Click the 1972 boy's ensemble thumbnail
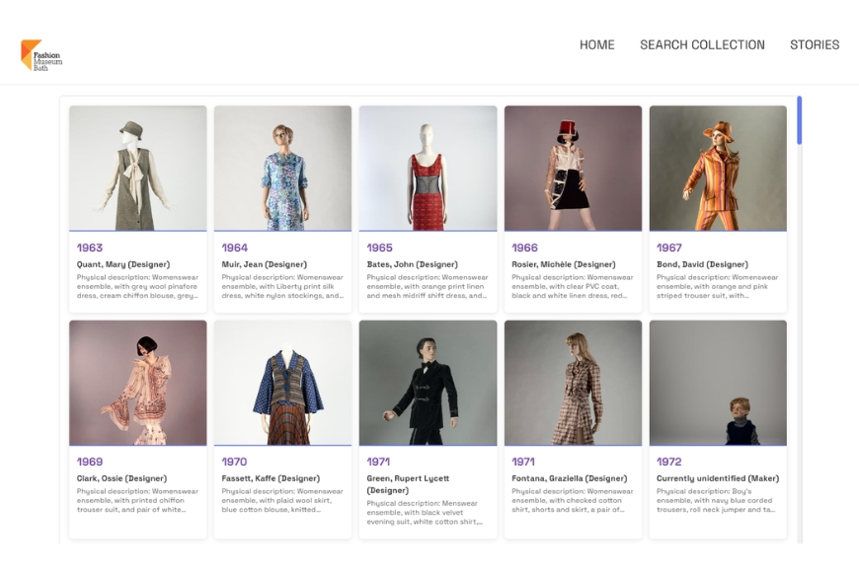 coord(718,383)
